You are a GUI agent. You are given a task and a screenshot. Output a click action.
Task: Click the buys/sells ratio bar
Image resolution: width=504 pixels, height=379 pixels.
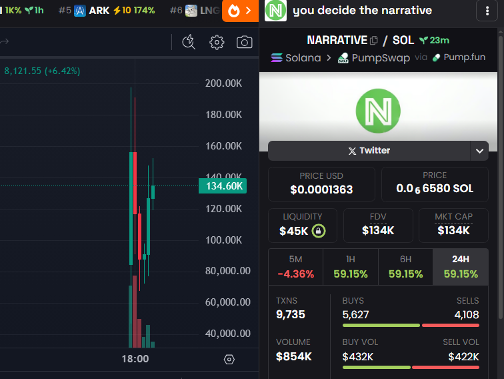click(411, 325)
